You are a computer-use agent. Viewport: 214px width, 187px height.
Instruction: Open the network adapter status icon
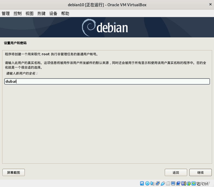158,183
